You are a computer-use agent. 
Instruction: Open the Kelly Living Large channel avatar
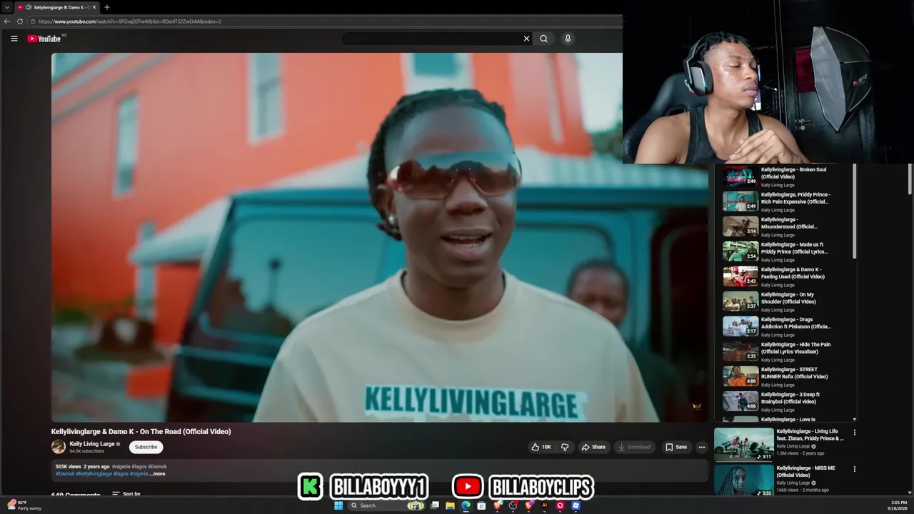click(59, 447)
